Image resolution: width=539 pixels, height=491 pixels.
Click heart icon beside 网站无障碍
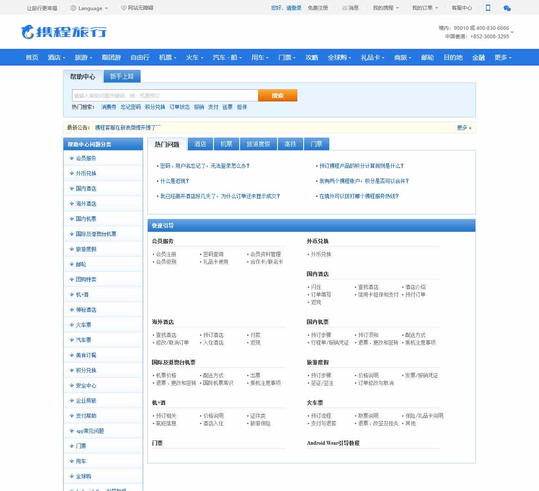pos(123,8)
